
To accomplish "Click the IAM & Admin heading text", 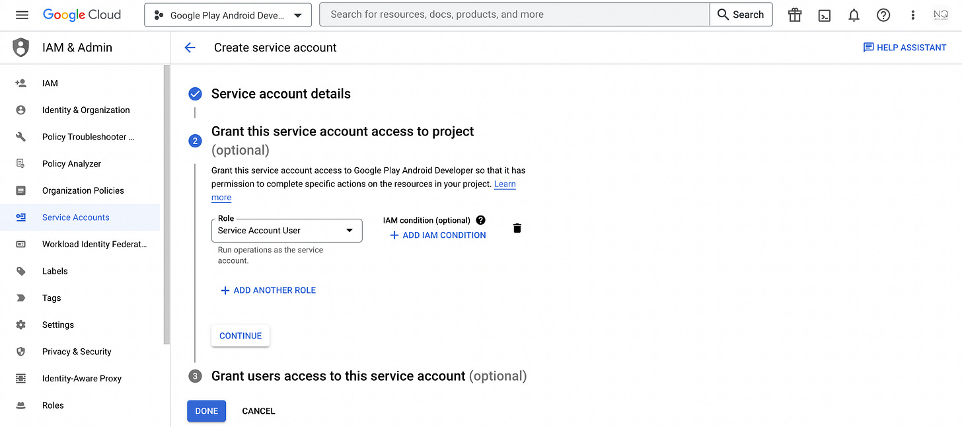I will 77,48.
